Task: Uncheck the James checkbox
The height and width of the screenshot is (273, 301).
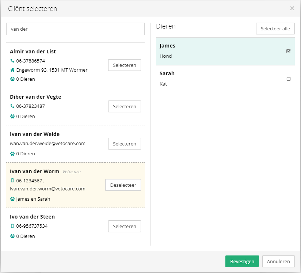Action: click(x=288, y=51)
